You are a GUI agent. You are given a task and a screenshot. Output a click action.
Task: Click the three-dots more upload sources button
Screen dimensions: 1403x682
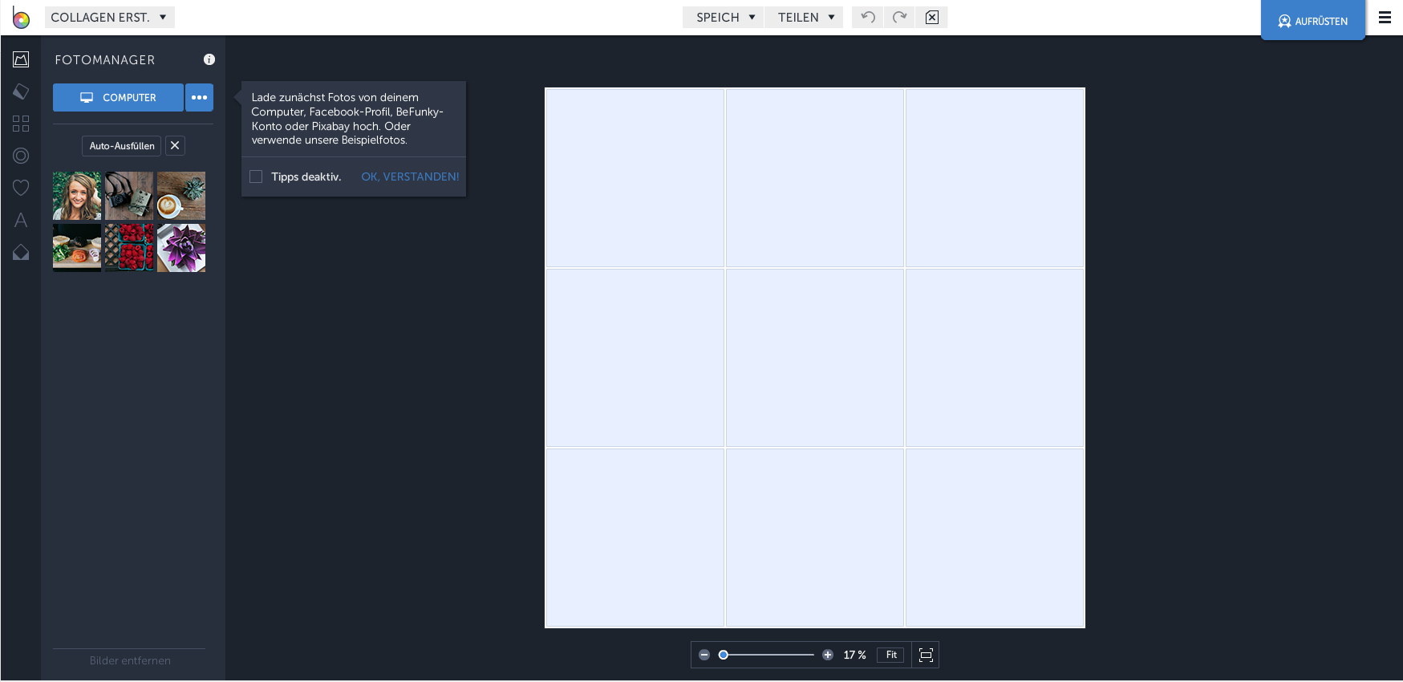tap(199, 97)
